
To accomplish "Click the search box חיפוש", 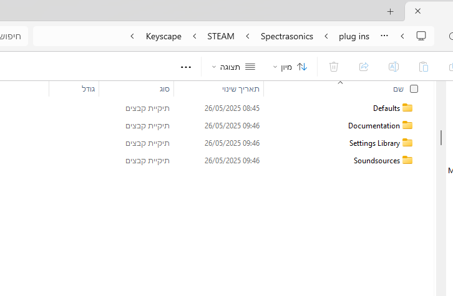I will [12, 36].
